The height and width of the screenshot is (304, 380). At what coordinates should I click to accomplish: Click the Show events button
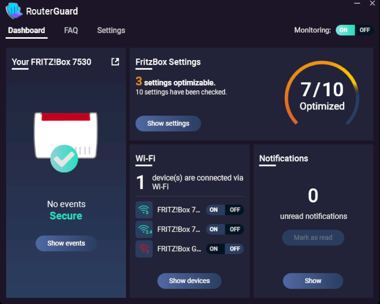click(x=66, y=243)
